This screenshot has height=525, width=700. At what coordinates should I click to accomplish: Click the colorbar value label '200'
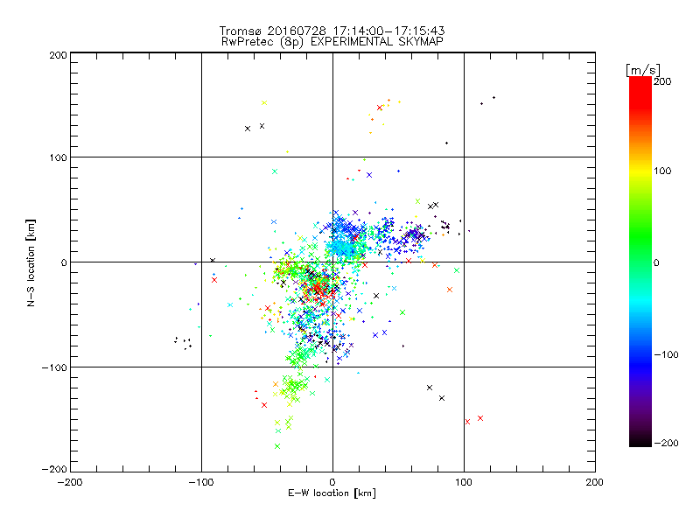tap(662, 81)
